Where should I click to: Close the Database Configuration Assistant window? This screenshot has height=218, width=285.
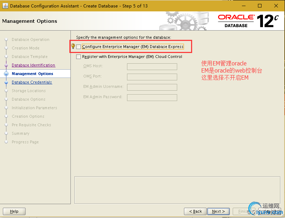(x=276, y=6)
